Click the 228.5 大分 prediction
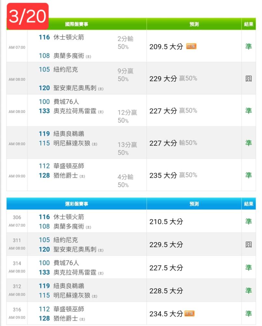Screen dimensions: 262x326 pyautogui.click(x=166, y=291)
